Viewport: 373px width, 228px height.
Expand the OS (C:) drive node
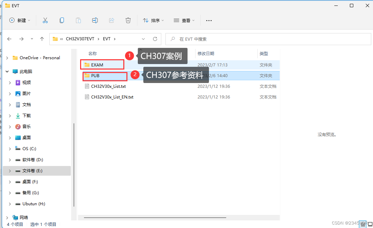point(10,149)
